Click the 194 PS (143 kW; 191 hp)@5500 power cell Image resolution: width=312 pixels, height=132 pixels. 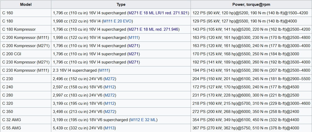pyautogui.click(x=251, y=71)
